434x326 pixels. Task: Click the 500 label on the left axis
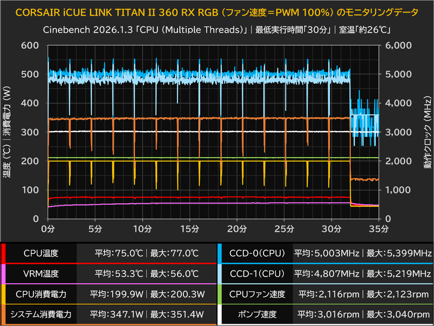[30, 74]
